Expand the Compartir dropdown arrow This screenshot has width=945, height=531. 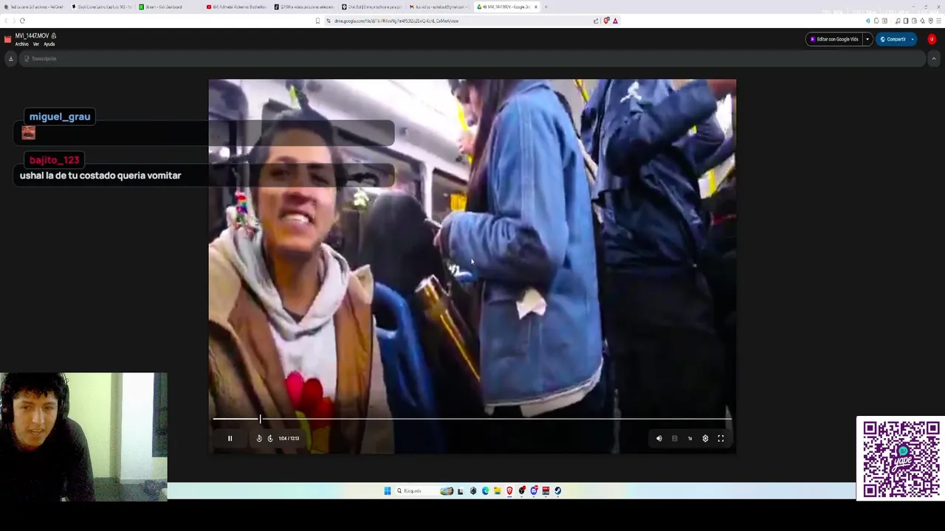tap(913, 39)
